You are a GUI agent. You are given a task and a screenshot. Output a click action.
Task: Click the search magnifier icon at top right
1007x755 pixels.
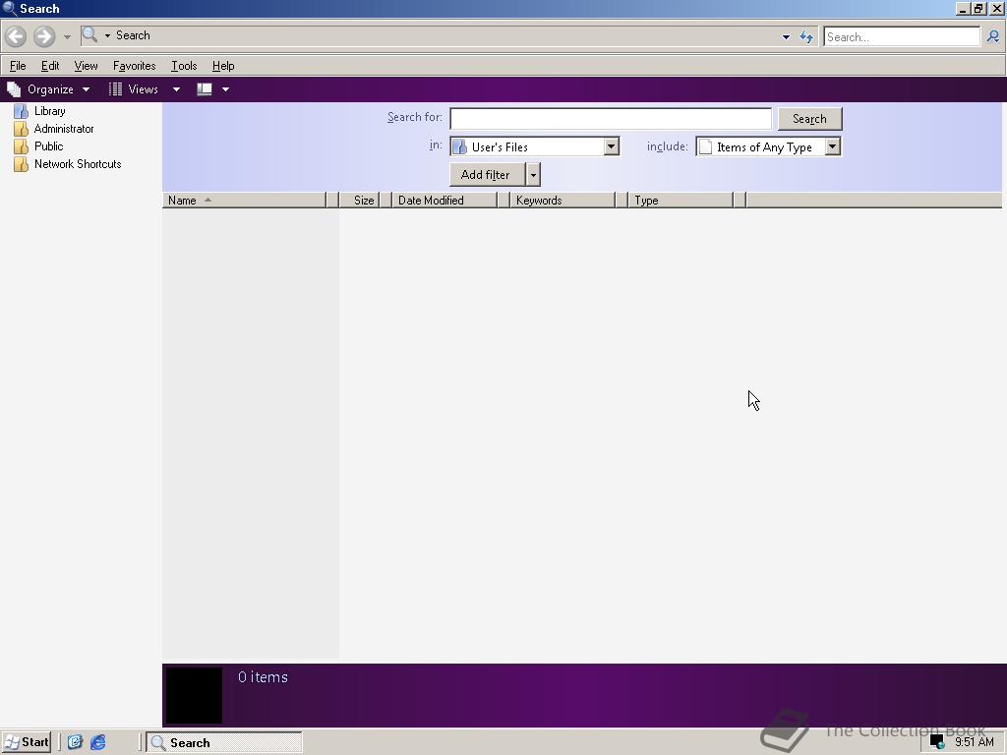993,36
